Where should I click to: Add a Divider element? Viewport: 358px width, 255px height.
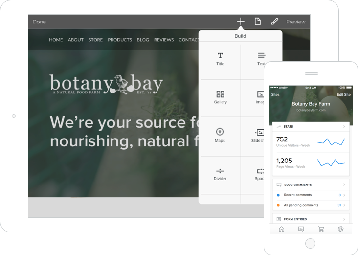coord(220,175)
